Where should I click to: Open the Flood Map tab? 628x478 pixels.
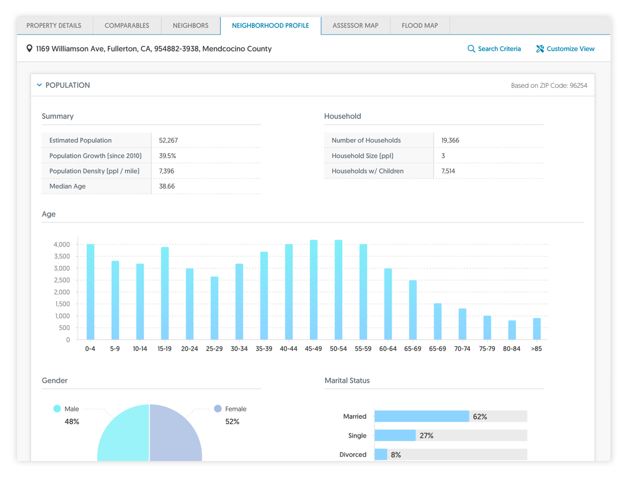click(x=420, y=26)
